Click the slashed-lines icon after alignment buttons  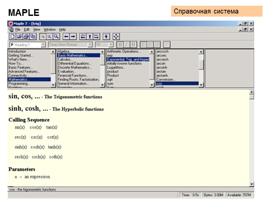click(167, 45)
